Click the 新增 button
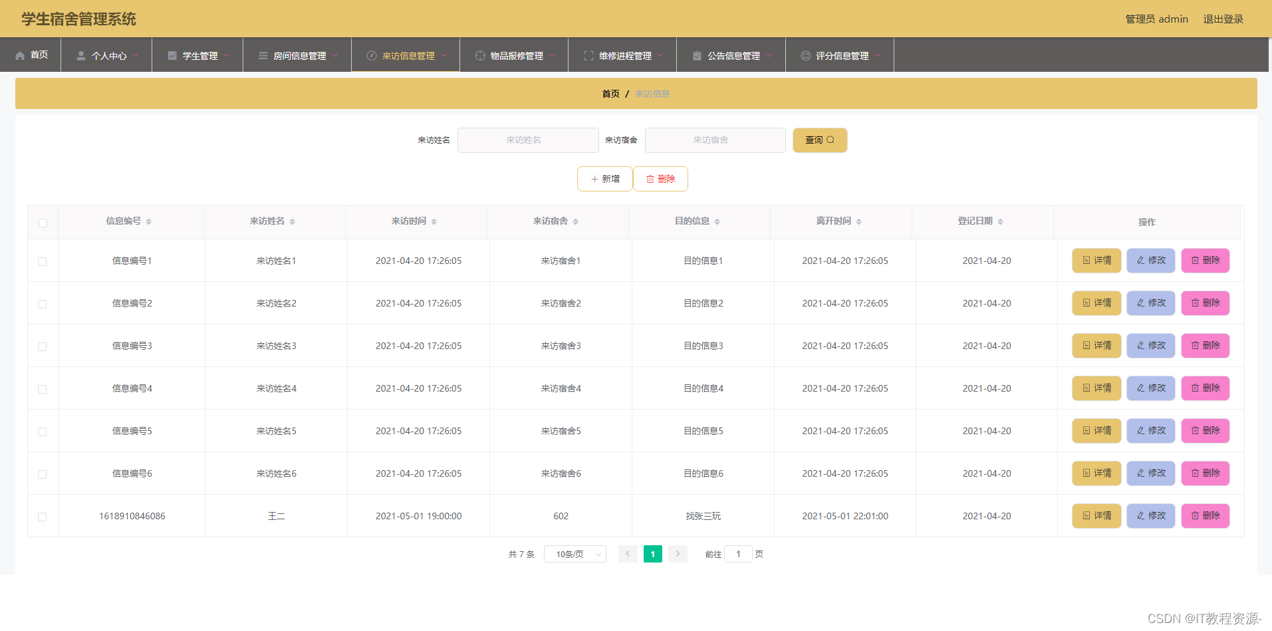Screen dimensions: 1272x631 coord(604,179)
